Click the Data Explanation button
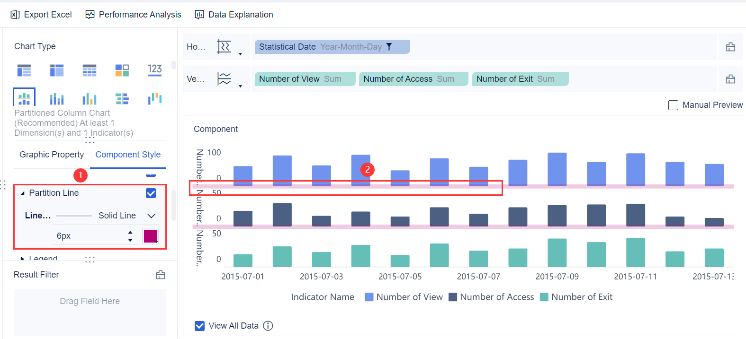This screenshot has width=746, height=339. click(x=234, y=15)
